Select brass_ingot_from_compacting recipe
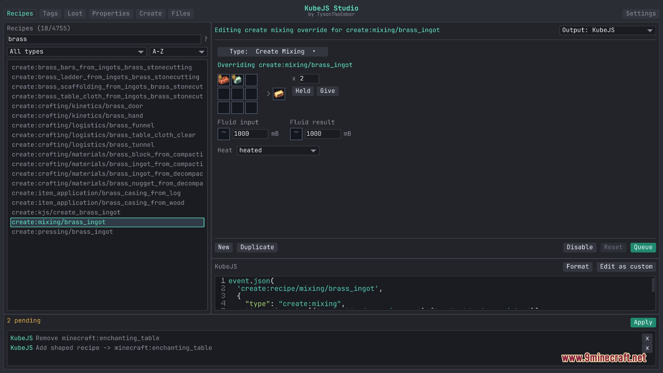 point(107,164)
